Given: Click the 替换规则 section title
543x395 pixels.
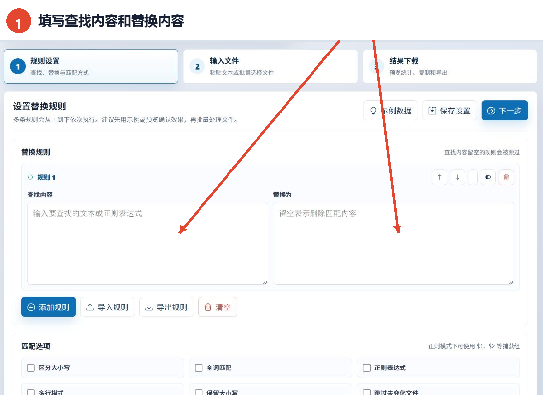Looking at the screenshot, I should pyautogui.click(x=36, y=152).
